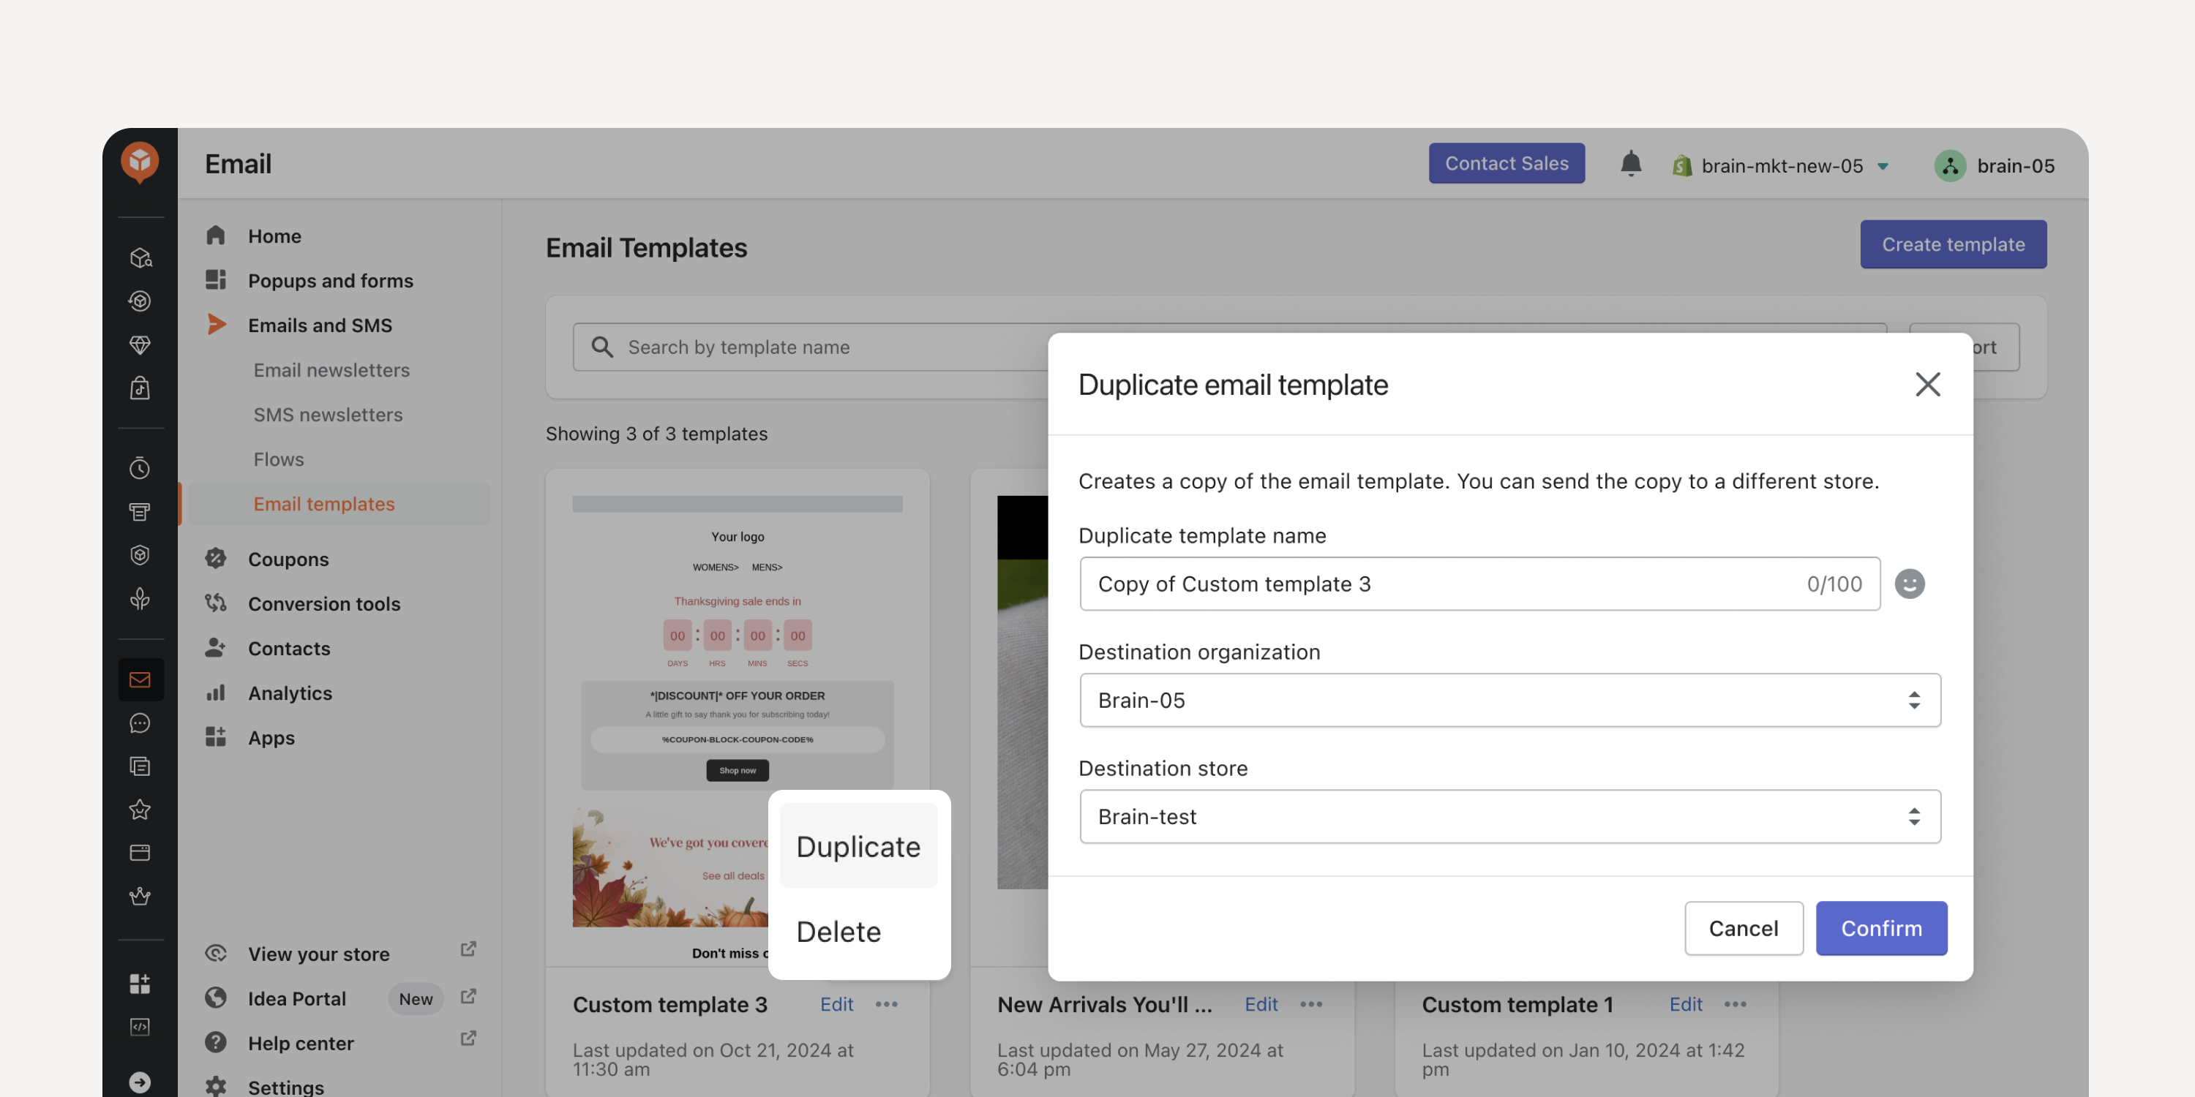Open SMS newsletters
Viewport: 2195px width, 1097px height.
(328, 414)
